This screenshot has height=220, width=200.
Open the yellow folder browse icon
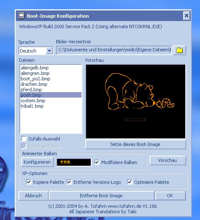tap(180, 50)
